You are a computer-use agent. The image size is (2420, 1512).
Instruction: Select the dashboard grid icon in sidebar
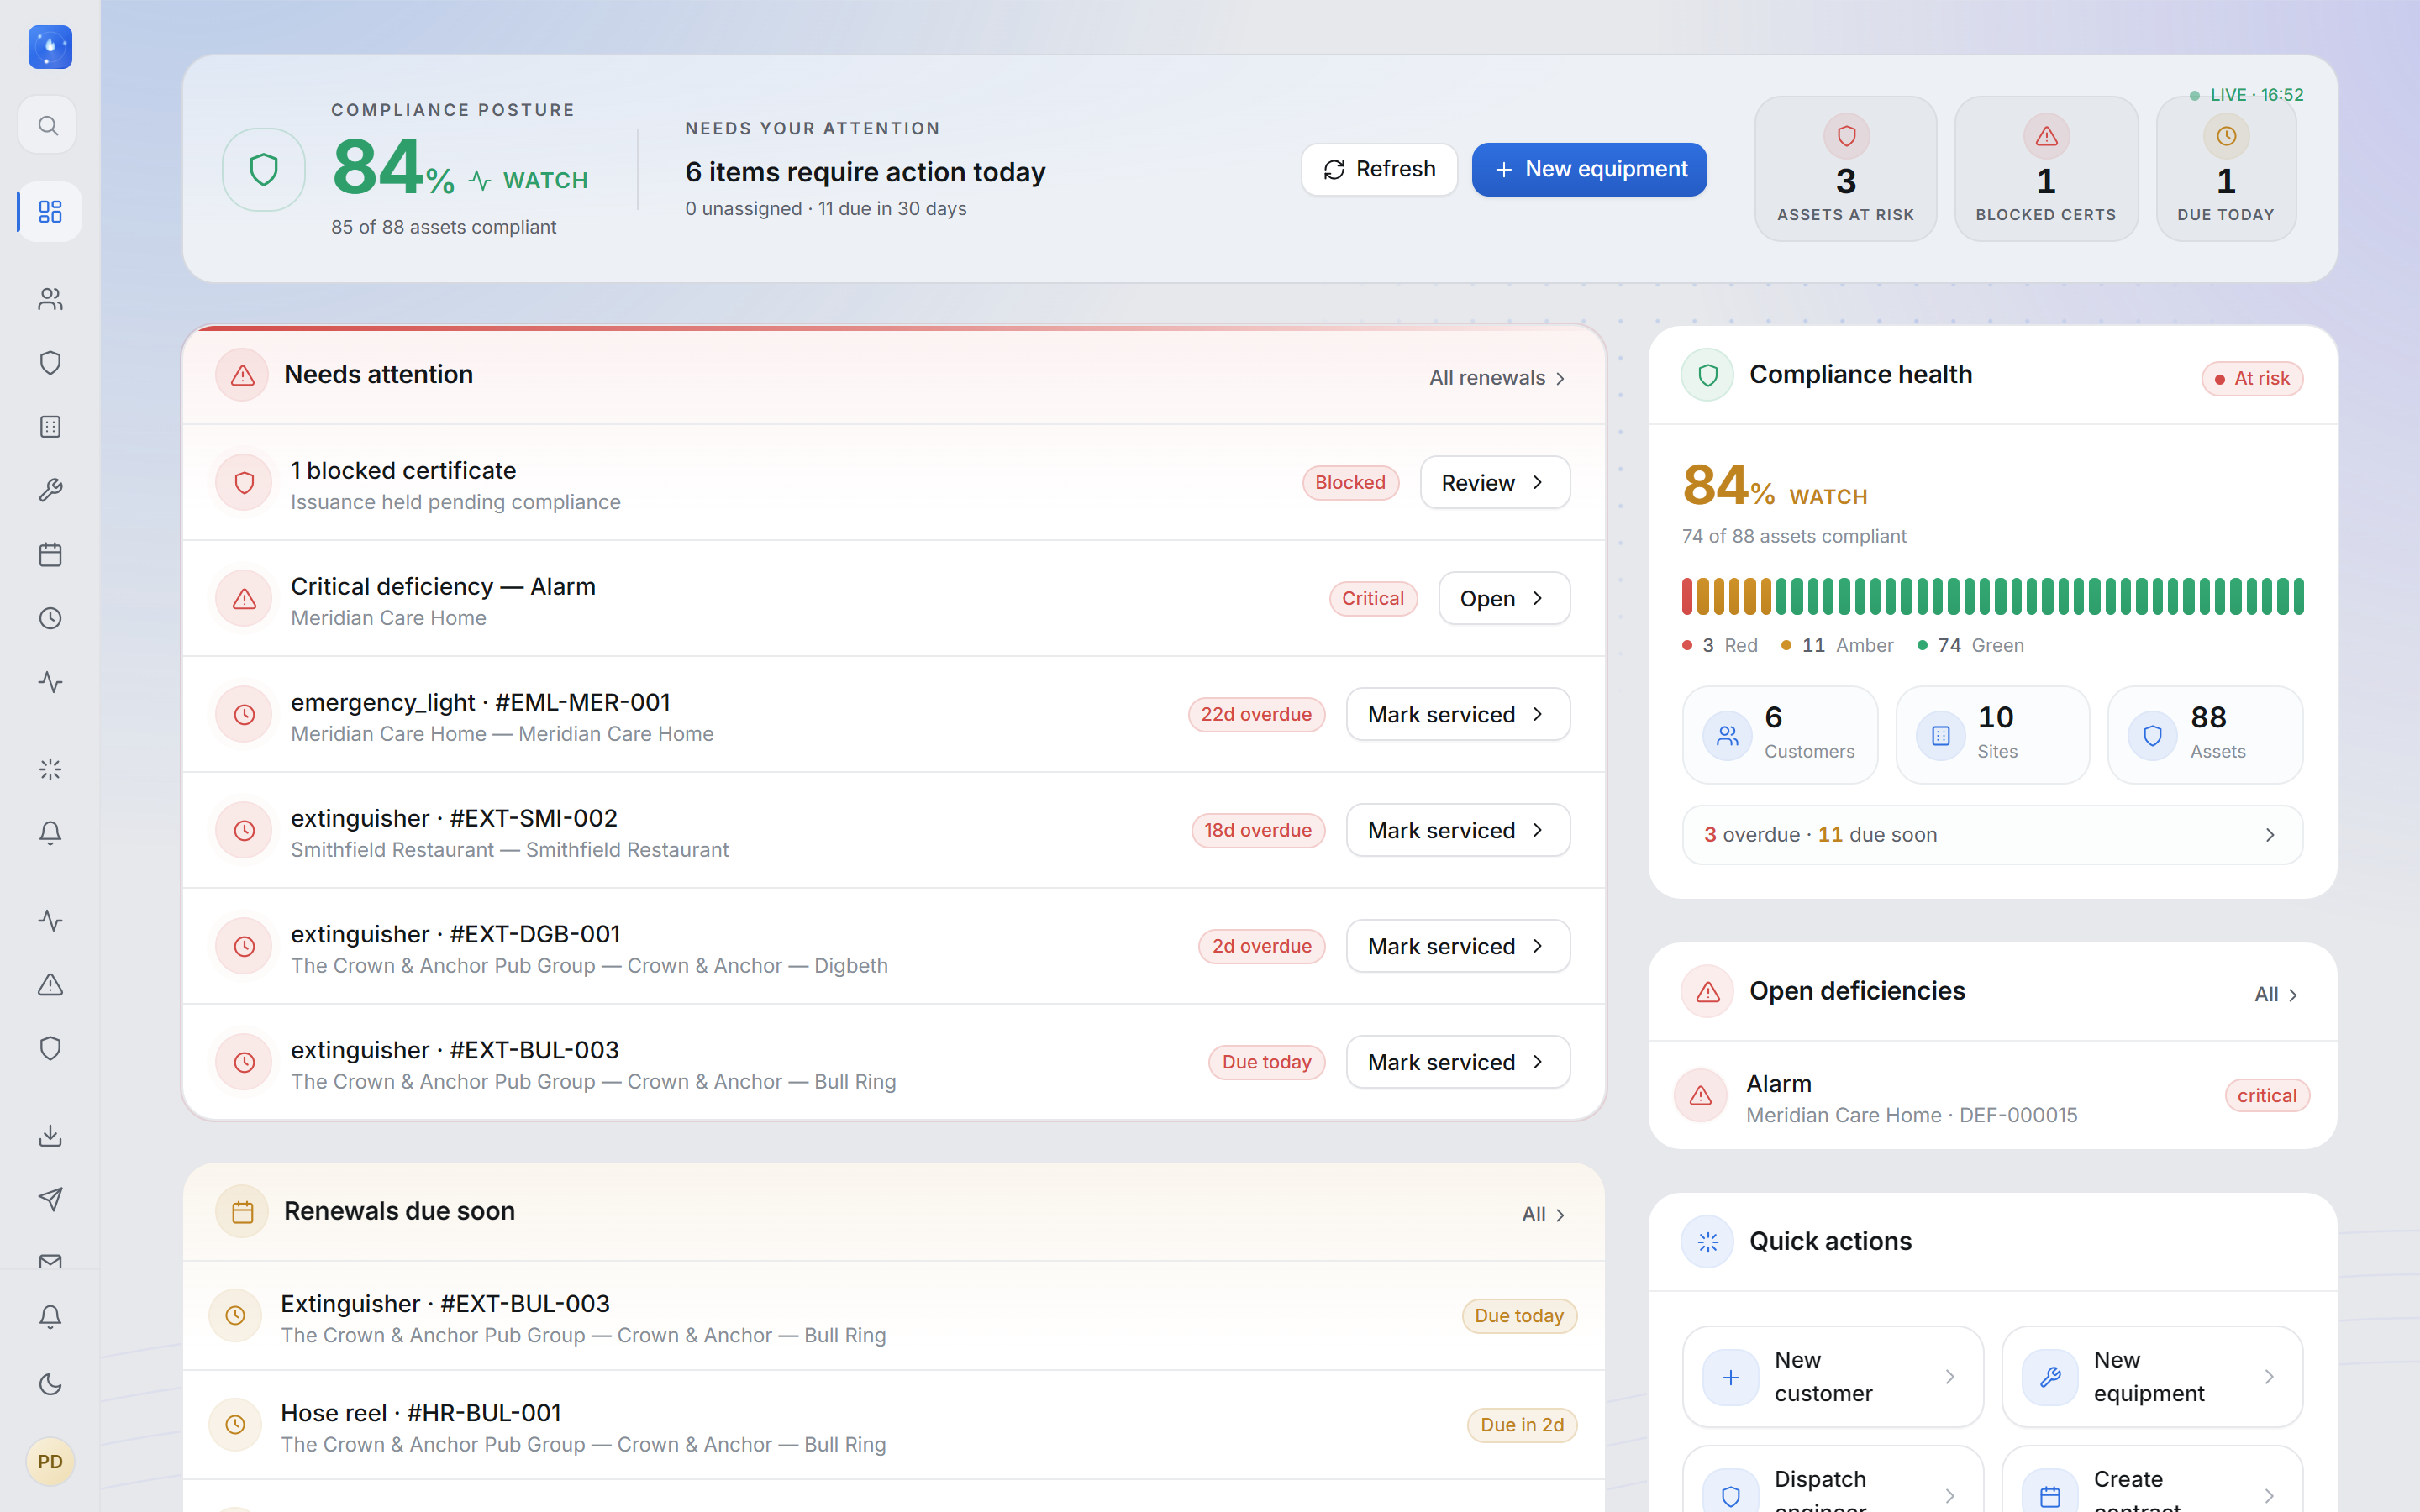(50, 212)
